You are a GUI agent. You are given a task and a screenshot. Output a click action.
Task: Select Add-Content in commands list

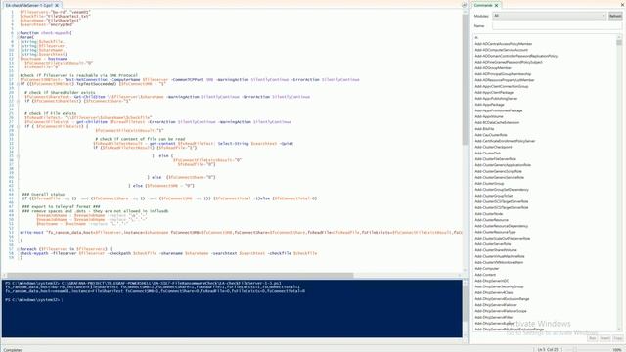(x=485, y=275)
